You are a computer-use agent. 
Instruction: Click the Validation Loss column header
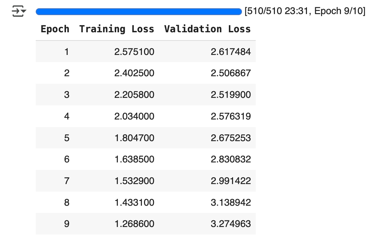click(207, 29)
